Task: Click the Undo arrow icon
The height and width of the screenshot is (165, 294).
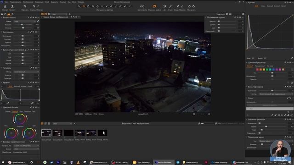Action: pos(34,6)
